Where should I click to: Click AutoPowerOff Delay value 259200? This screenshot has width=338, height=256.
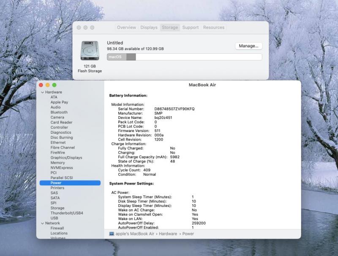tap(199, 223)
